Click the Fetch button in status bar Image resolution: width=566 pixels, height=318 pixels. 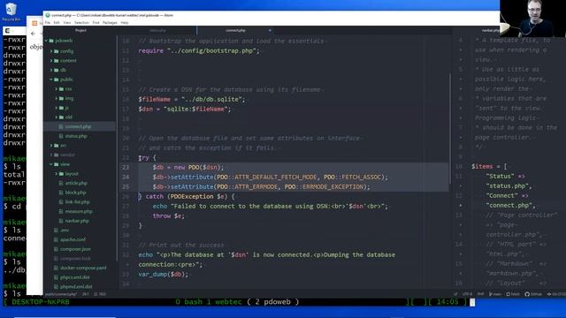[513, 294]
